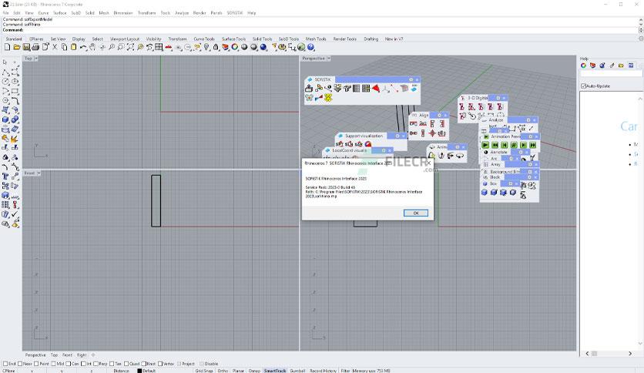The height and width of the screenshot is (373, 644).
Task: Click the black Default layer color swatch
Action: click(x=139, y=371)
